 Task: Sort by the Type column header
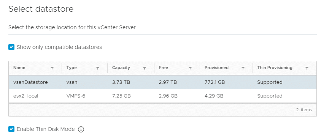click(72, 68)
